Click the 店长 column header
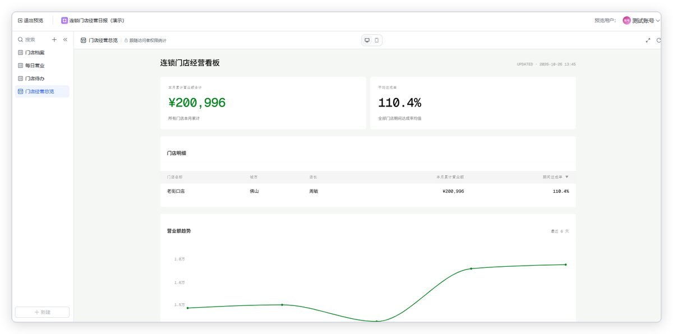Screen dimensions: 673x334 pyautogui.click(x=314, y=177)
